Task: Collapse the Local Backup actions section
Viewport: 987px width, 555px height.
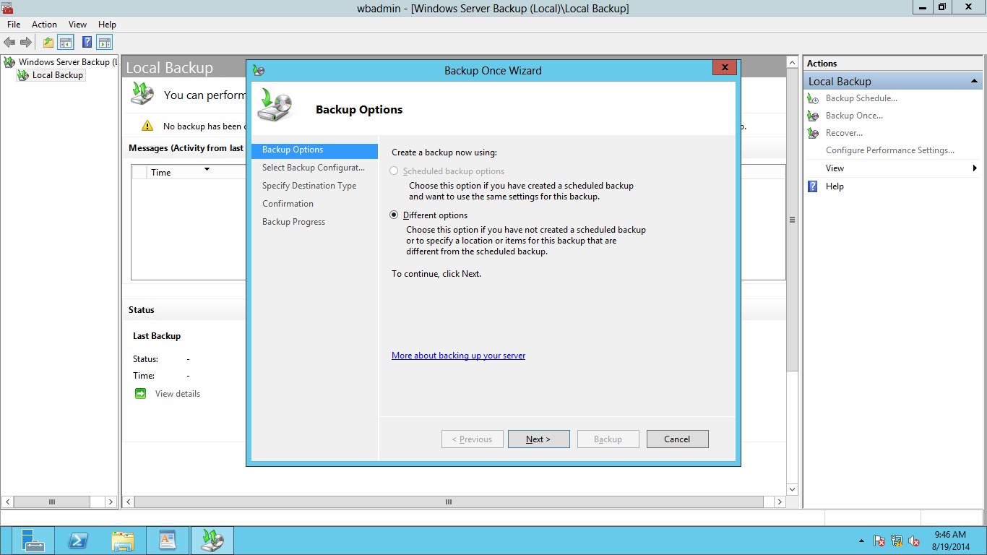Action: pyautogui.click(x=974, y=82)
